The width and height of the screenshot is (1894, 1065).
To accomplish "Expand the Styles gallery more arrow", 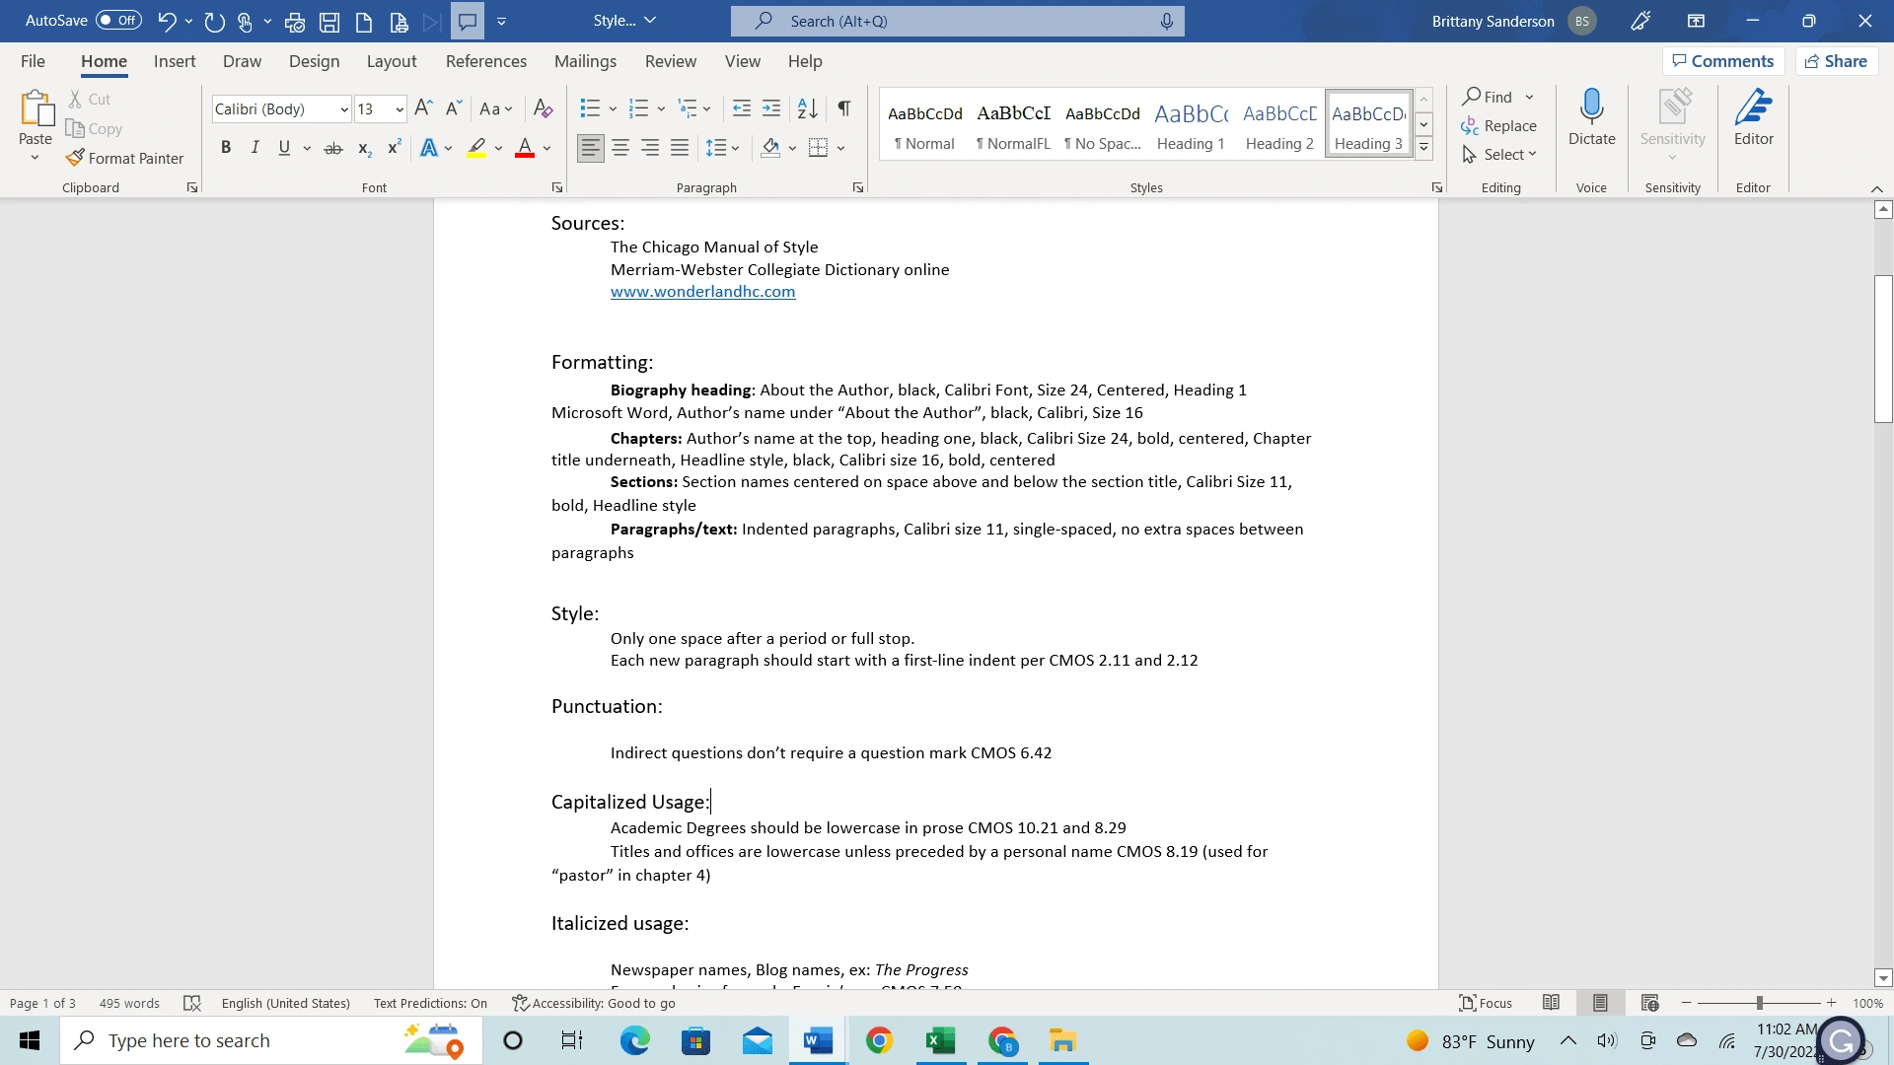I will pyautogui.click(x=1423, y=149).
